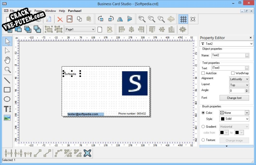The image size is (256, 165).
Task: Click the print preview icon
Action: tap(48, 19)
